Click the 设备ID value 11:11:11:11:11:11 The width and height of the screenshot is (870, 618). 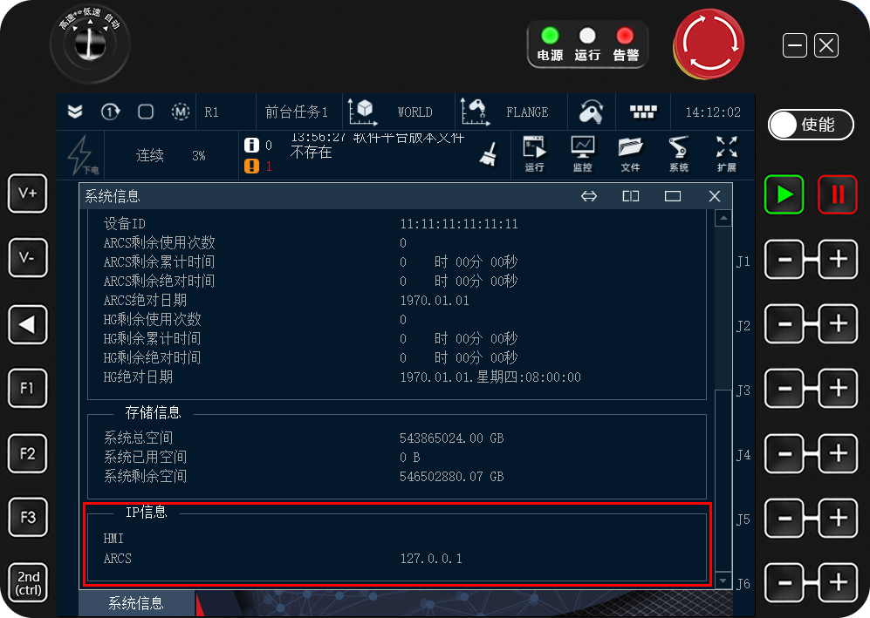[459, 224]
